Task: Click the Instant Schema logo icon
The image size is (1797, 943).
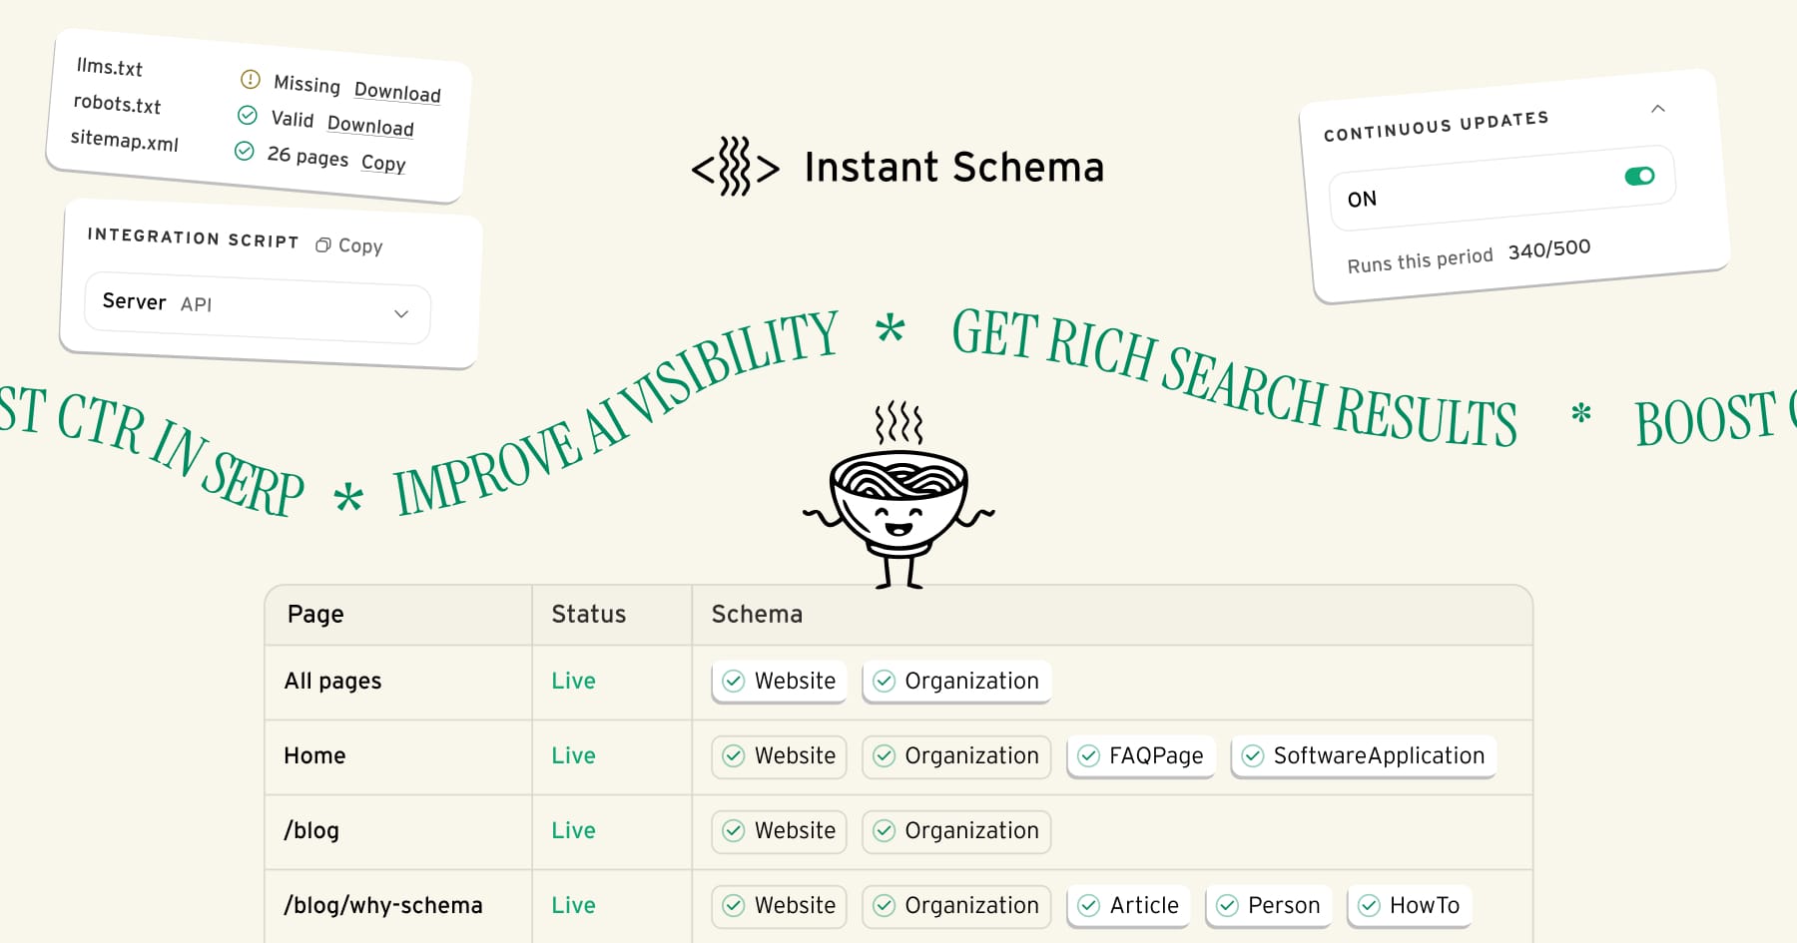Action: [x=736, y=167]
